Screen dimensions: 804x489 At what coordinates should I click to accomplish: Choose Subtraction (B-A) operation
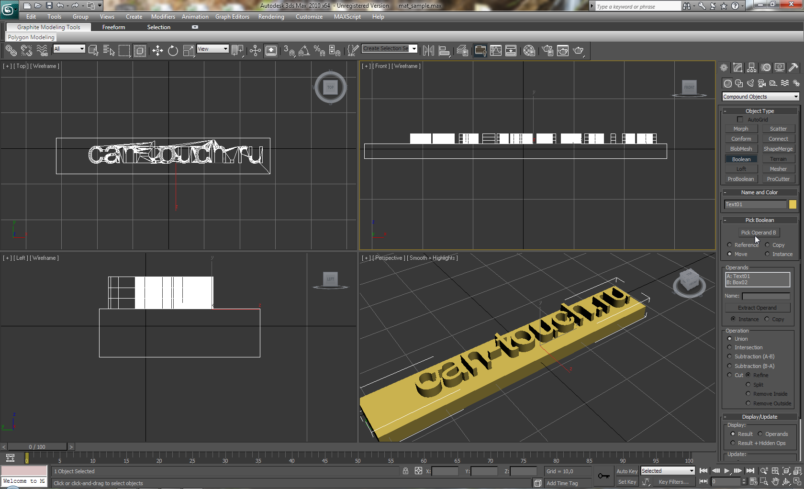(729, 366)
